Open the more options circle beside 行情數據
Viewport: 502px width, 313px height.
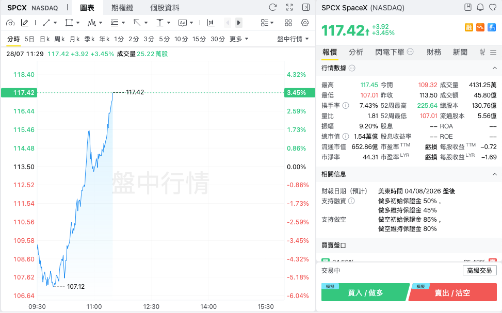click(x=352, y=68)
